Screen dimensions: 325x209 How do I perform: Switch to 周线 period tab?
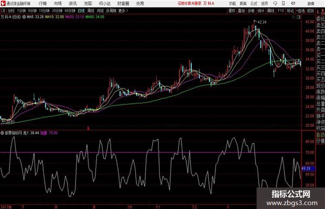point(91,11)
